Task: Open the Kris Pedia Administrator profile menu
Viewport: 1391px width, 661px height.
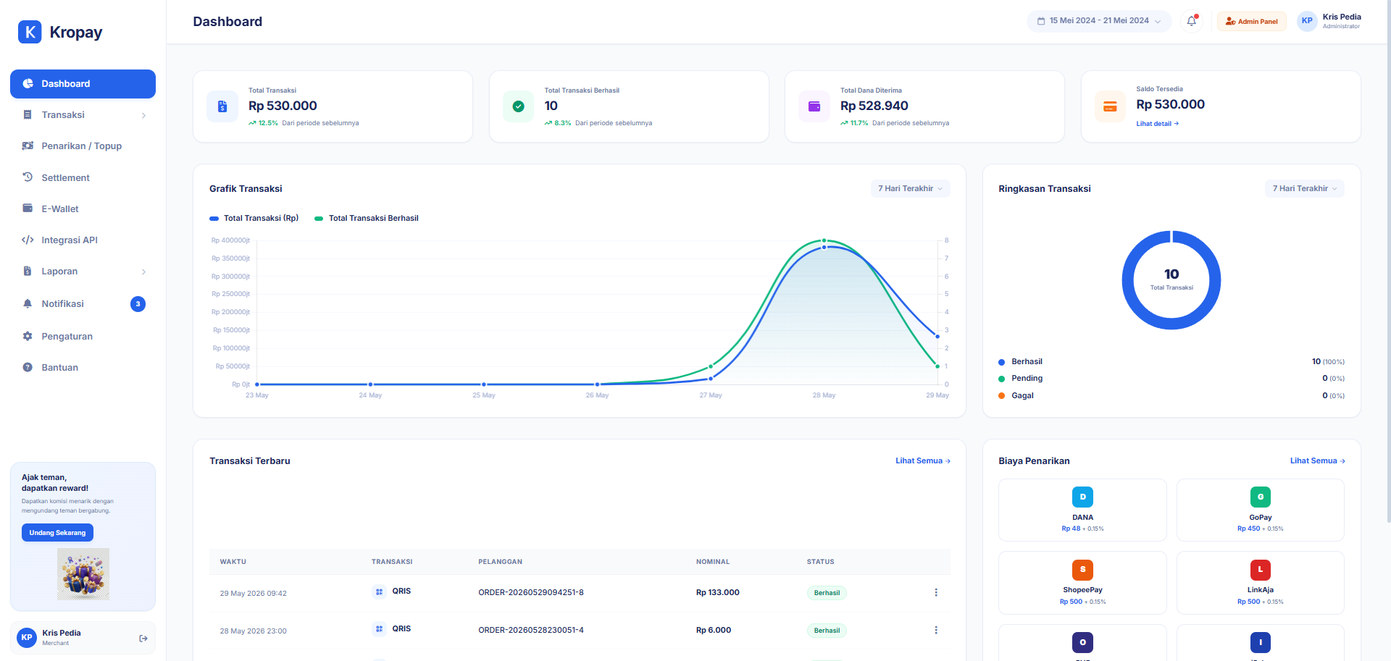Action: pyautogui.click(x=1329, y=21)
